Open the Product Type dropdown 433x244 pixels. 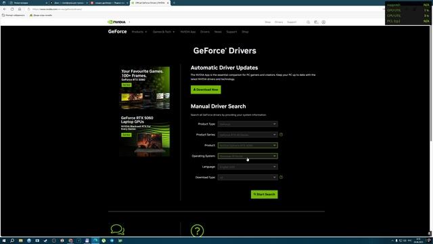[x=248, y=124]
